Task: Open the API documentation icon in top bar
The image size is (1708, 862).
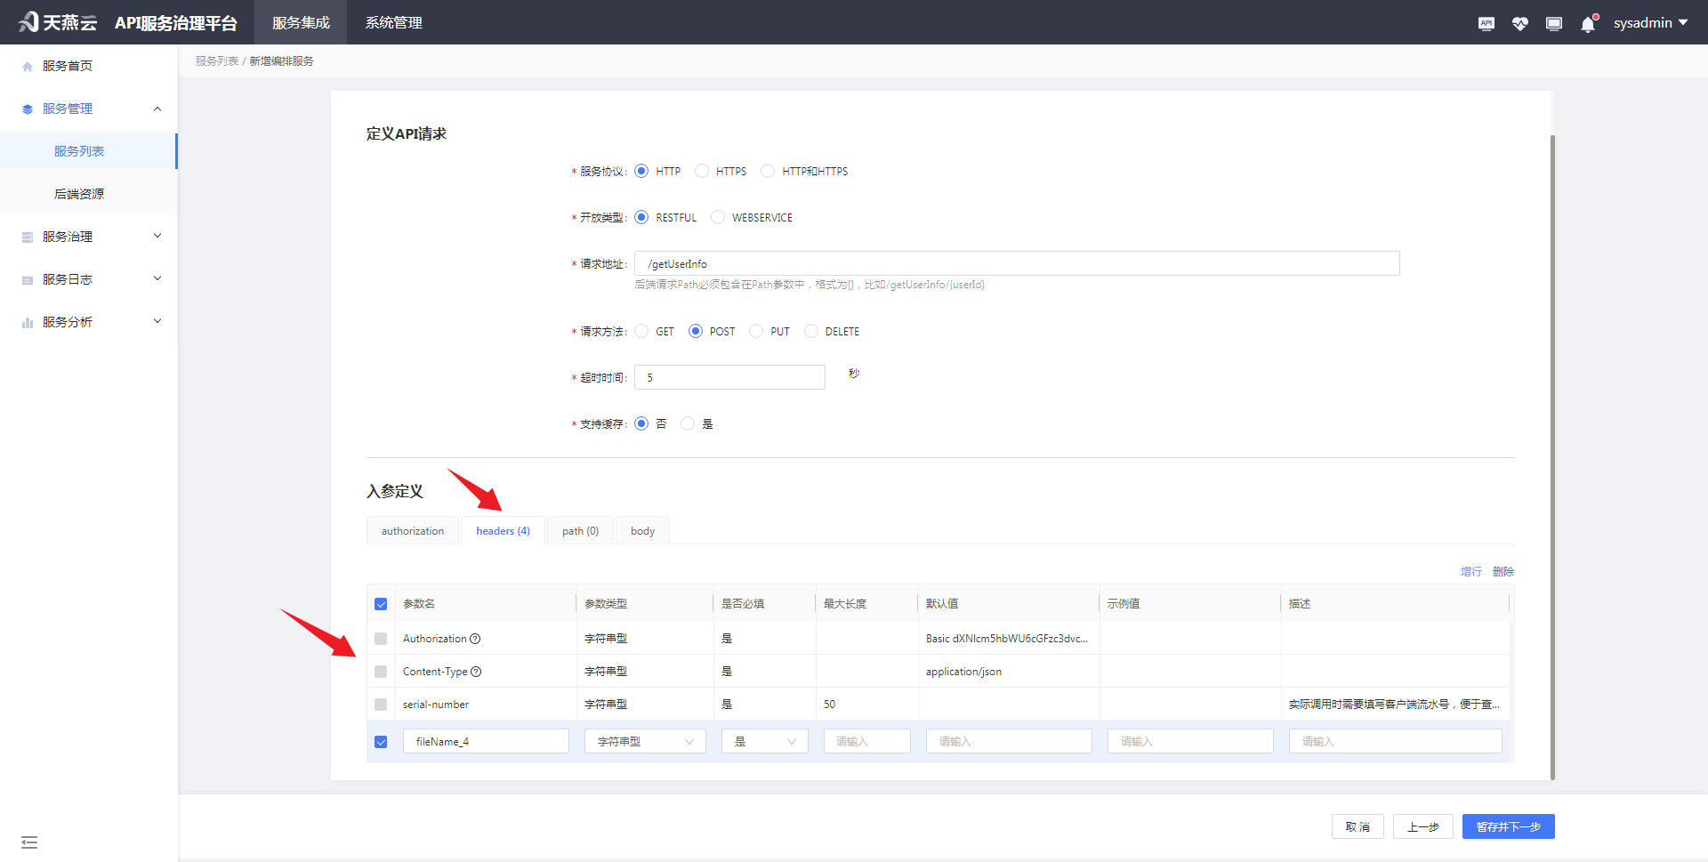Action: pos(1486,23)
